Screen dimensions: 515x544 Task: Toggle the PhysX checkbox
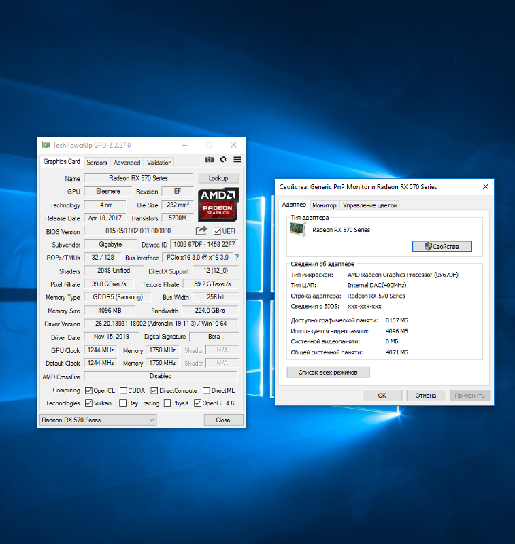(167, 403)
